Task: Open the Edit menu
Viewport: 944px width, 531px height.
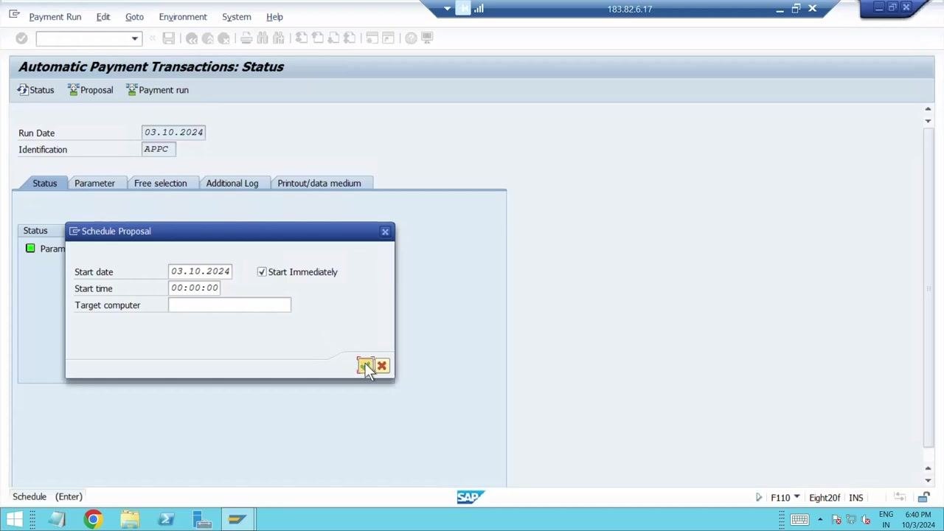Action: [x=103, y=16]
